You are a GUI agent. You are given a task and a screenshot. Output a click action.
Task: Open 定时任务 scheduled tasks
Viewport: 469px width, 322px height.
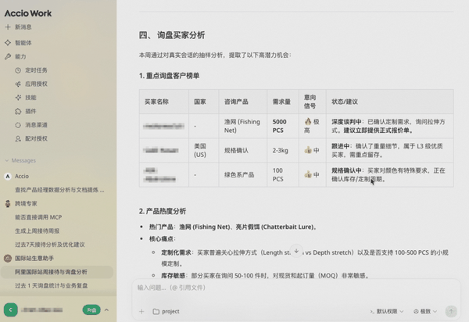pyautogui.click(x=35, y=70)
